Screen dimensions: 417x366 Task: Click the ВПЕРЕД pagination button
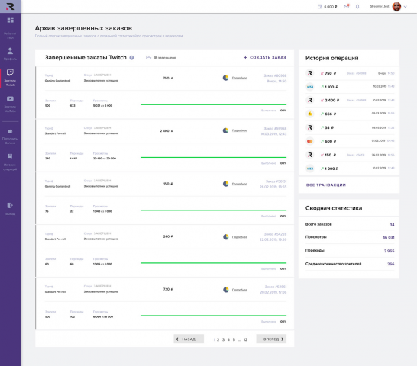(x=271, y=339)
